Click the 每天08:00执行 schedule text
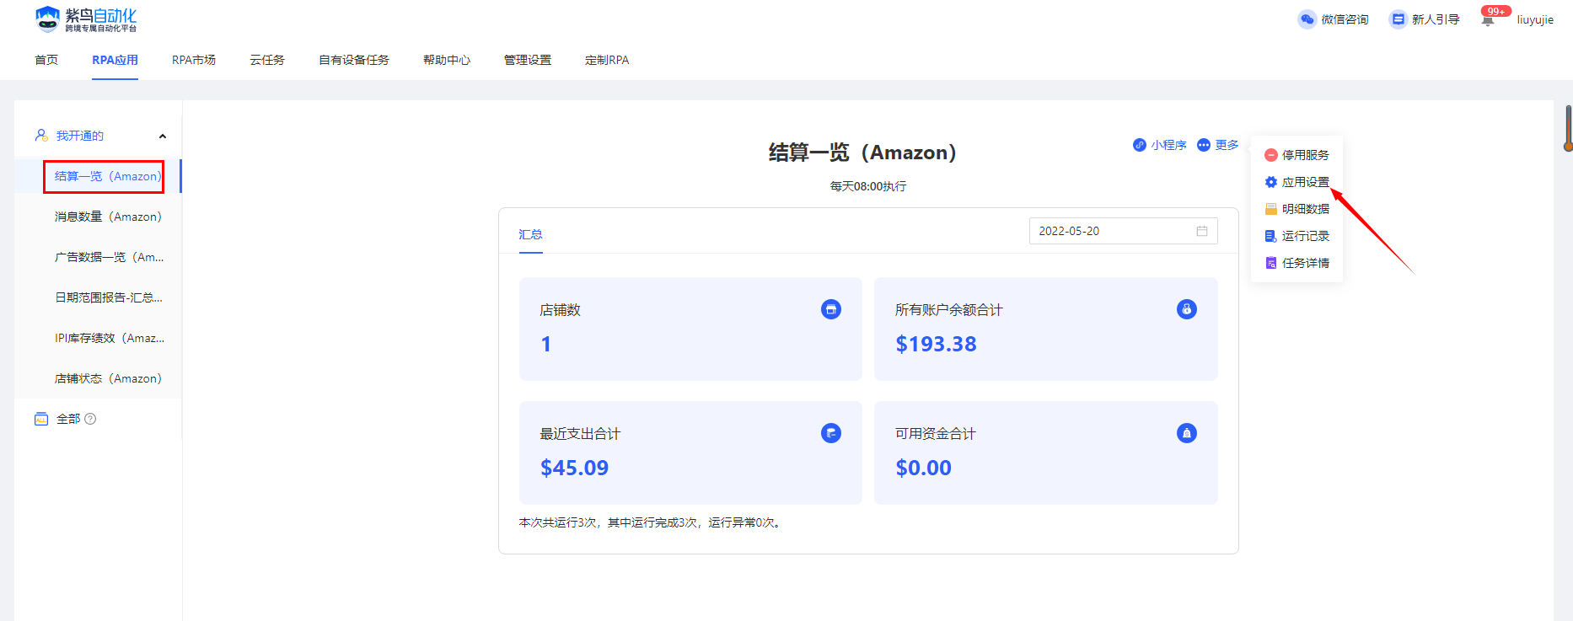Viewport: 1573px width, 621px height. 868,186
